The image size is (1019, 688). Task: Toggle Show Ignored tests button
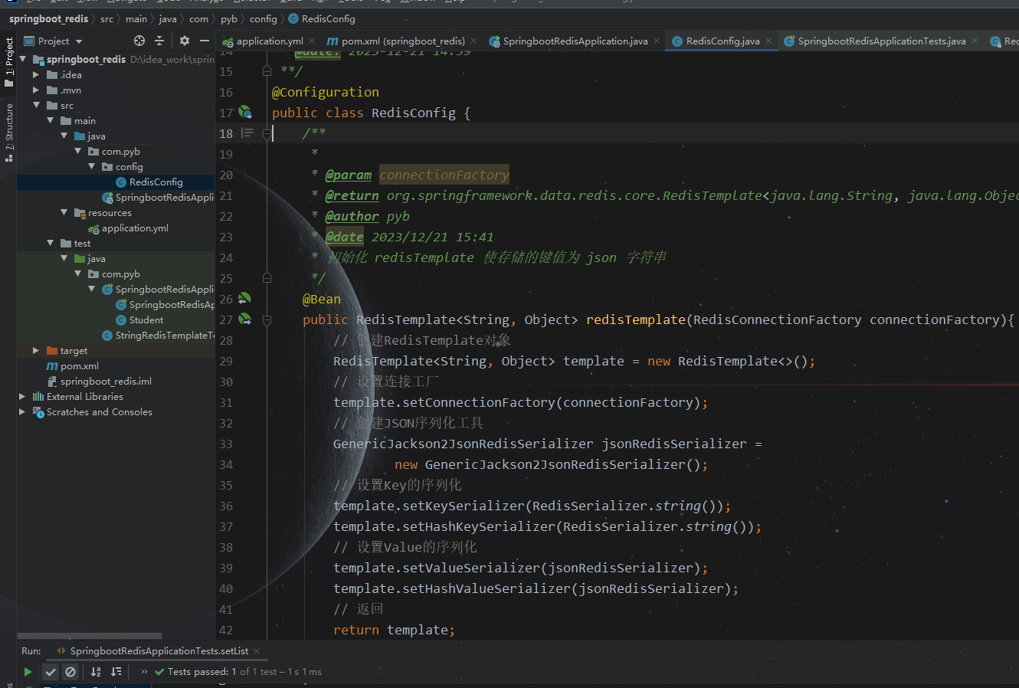[70, 672]
